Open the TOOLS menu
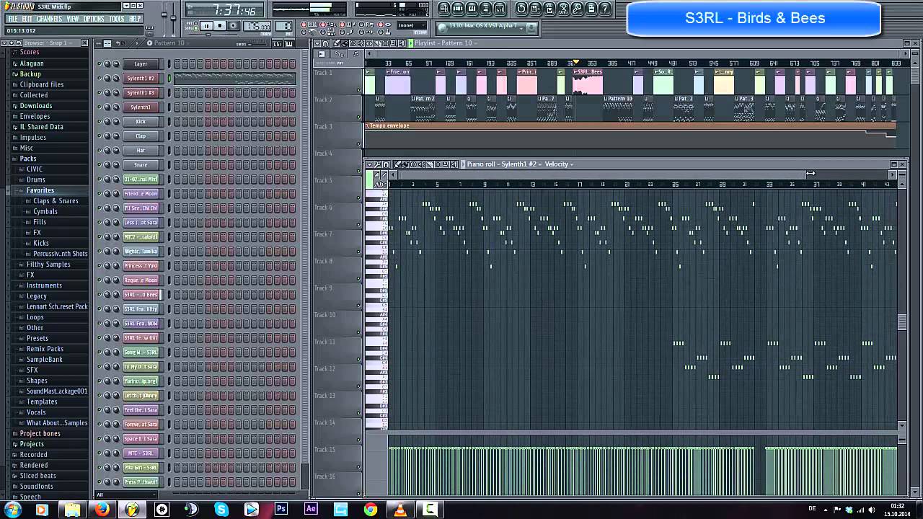 point(117,19)
